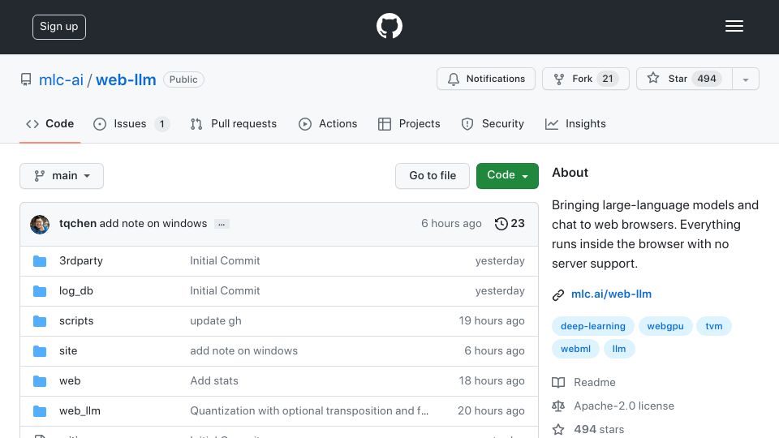
Task: Open the log_db folder
Action: (76, 291)
